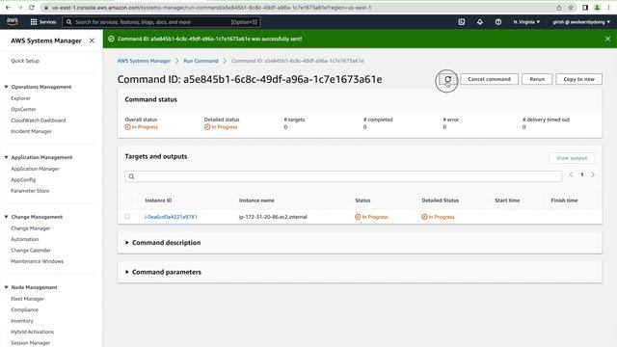
Task: Open the N. Virginia region dropdown
Action: 526,22
